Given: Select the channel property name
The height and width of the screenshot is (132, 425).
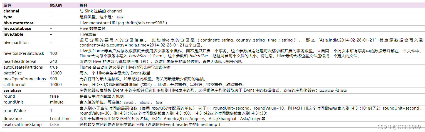Looking at the screenshot, I should point(11,11).
